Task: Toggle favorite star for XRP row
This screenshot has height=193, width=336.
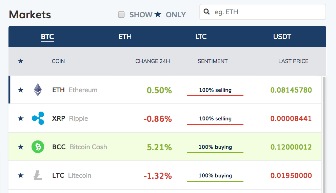Action: pos(21,118)
